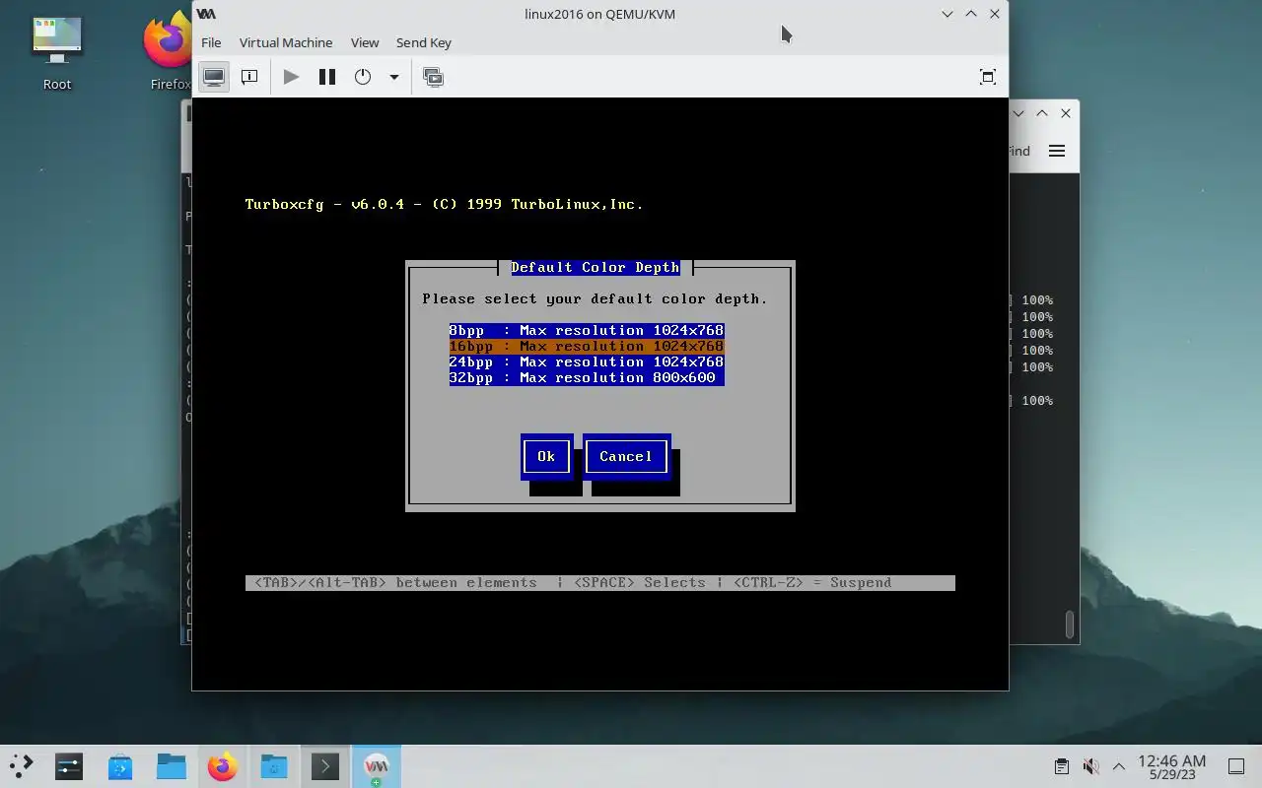The image size is (1262, 788).
Task: Open manage VM snapshots view
Action: pos(433,77)
